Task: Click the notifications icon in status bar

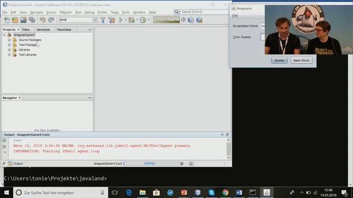Action: tap(191, 163)
